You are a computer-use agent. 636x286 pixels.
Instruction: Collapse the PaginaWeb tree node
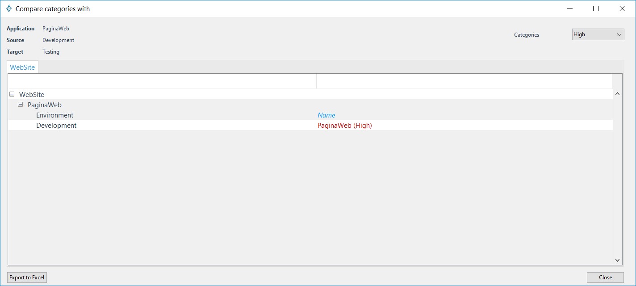pos(21,105)
